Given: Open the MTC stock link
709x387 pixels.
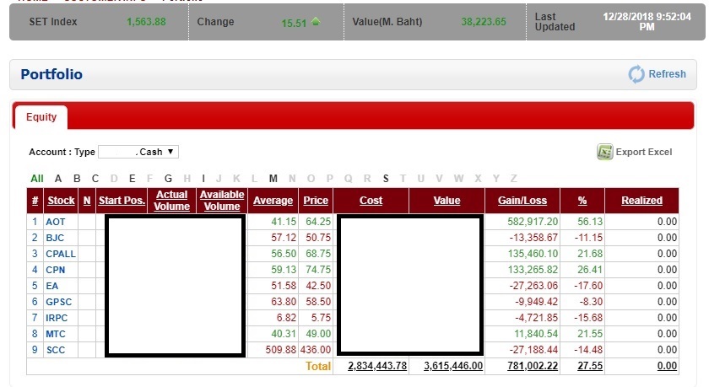Looking at the screenshot, I should (x=55, y=334).
